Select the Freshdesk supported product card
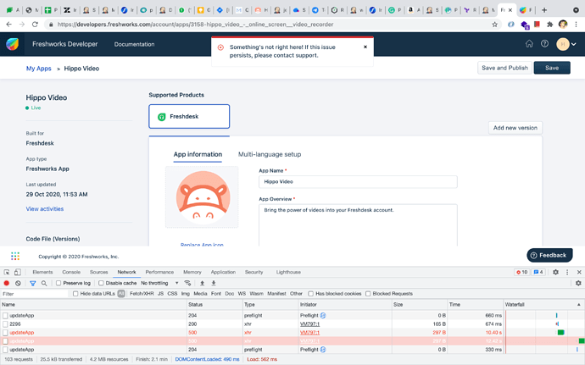This screenshot has width=585, height=365. [189, 116]
